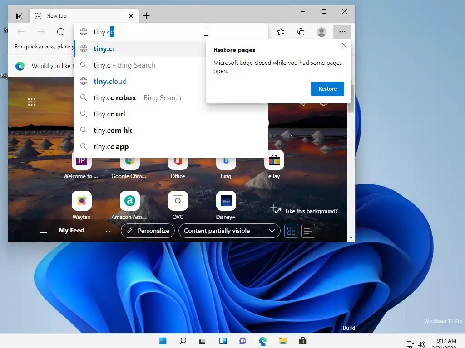Viewport: 465px width, 348px height.
Task: Go forward with the forward arrow
Action: click(x=41, y=32)
